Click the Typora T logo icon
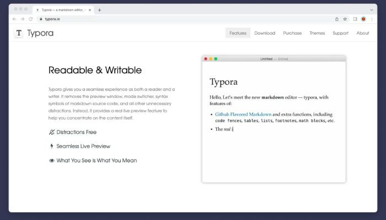The height and width of the screenshot is (220, 386). click(x=19, y=33)
